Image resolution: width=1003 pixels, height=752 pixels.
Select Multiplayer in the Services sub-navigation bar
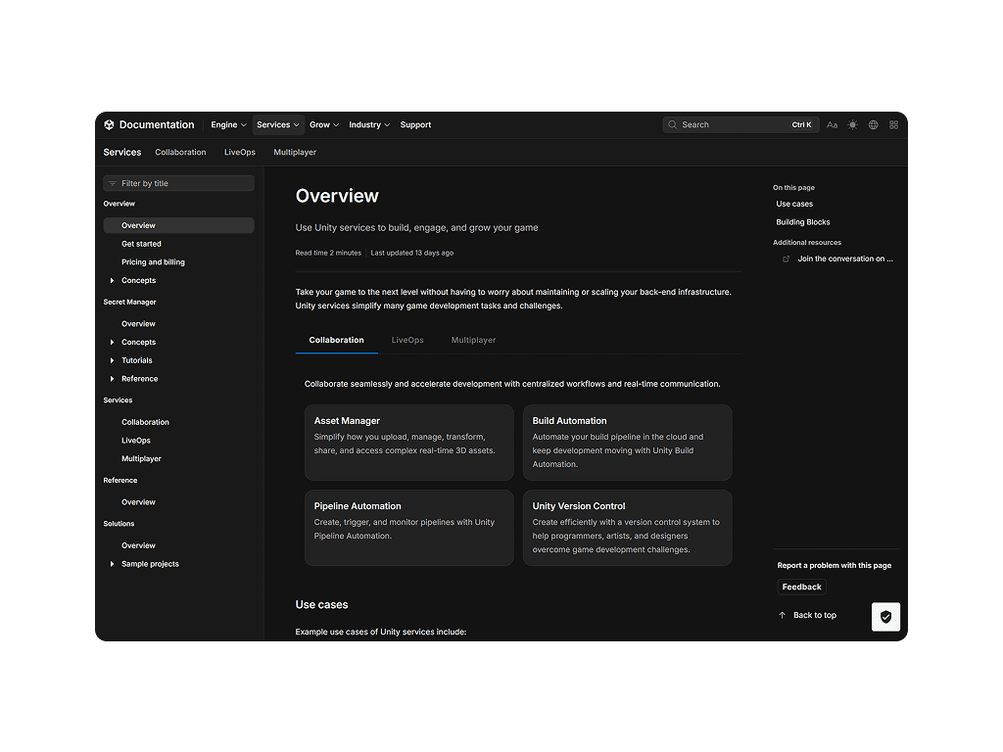click(x=295, y=152)
